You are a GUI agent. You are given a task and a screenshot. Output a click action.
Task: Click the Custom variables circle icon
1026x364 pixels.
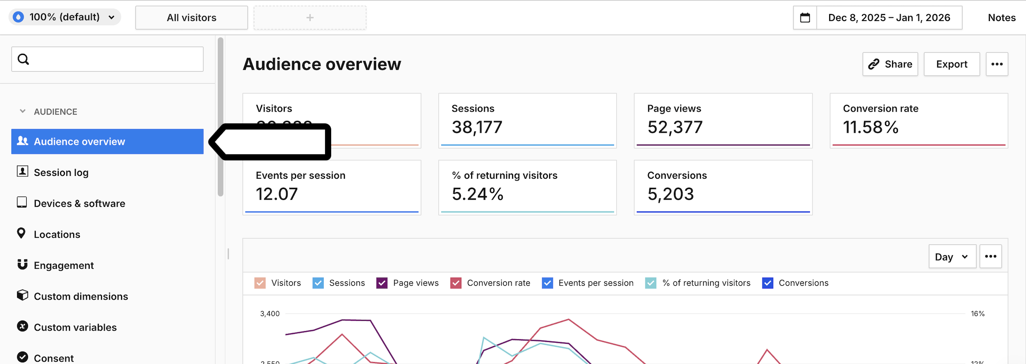23,326
